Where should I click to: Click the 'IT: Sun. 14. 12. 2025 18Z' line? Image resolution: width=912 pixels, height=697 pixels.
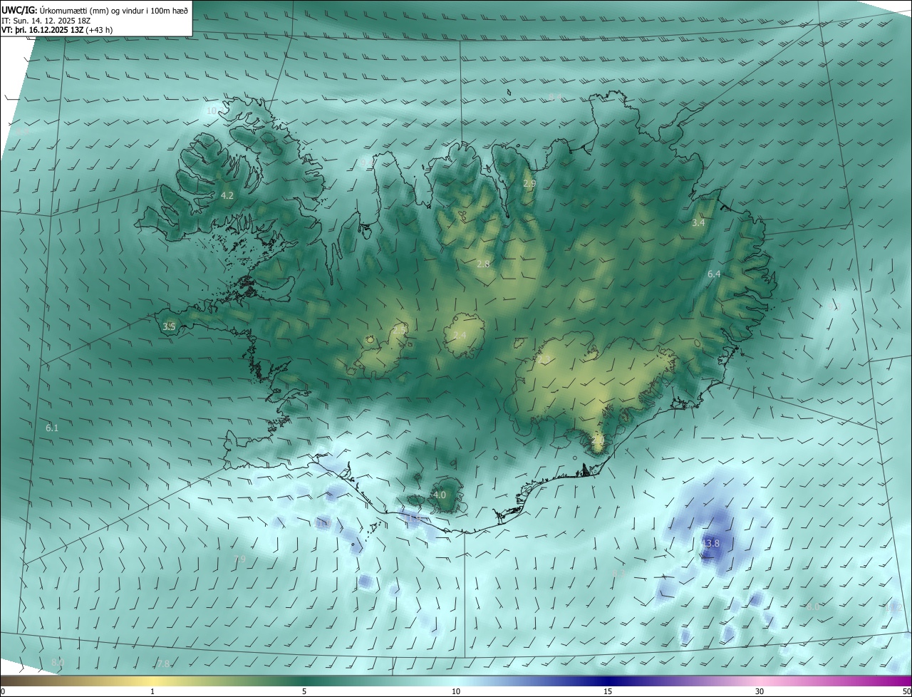(46, 21)
